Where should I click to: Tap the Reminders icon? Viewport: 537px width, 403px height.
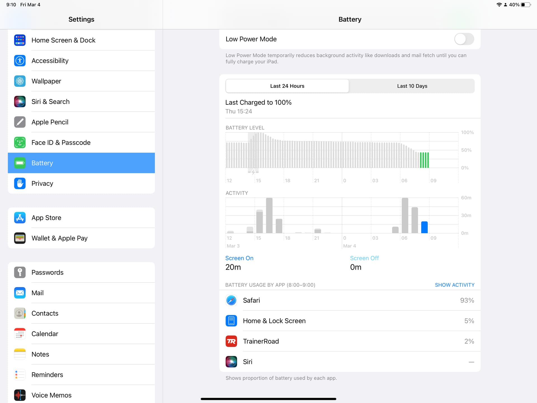[20, 374]
